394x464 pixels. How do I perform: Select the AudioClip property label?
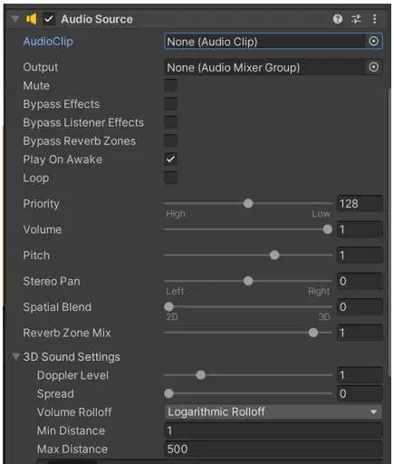[48, 42]
